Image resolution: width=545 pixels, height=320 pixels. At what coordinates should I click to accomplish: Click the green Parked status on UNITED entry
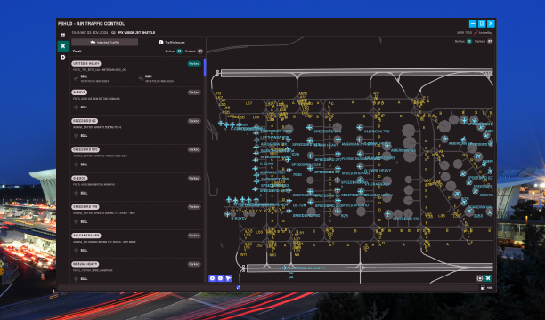pos(194,63)
